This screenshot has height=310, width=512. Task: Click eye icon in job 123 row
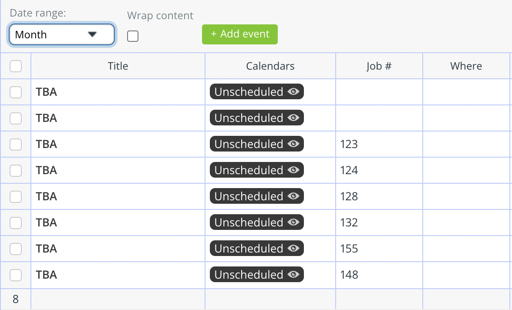pos(293,144)
